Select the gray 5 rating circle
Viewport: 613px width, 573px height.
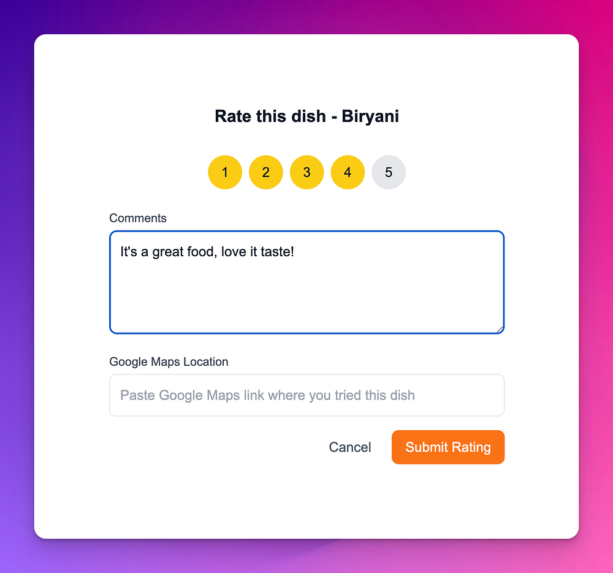389,172
